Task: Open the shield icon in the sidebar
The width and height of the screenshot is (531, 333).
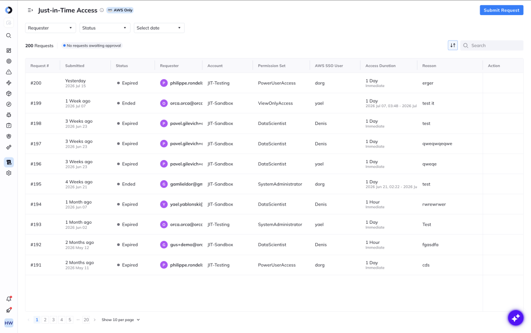Action: pyautogui.click(x=9, y=136)
